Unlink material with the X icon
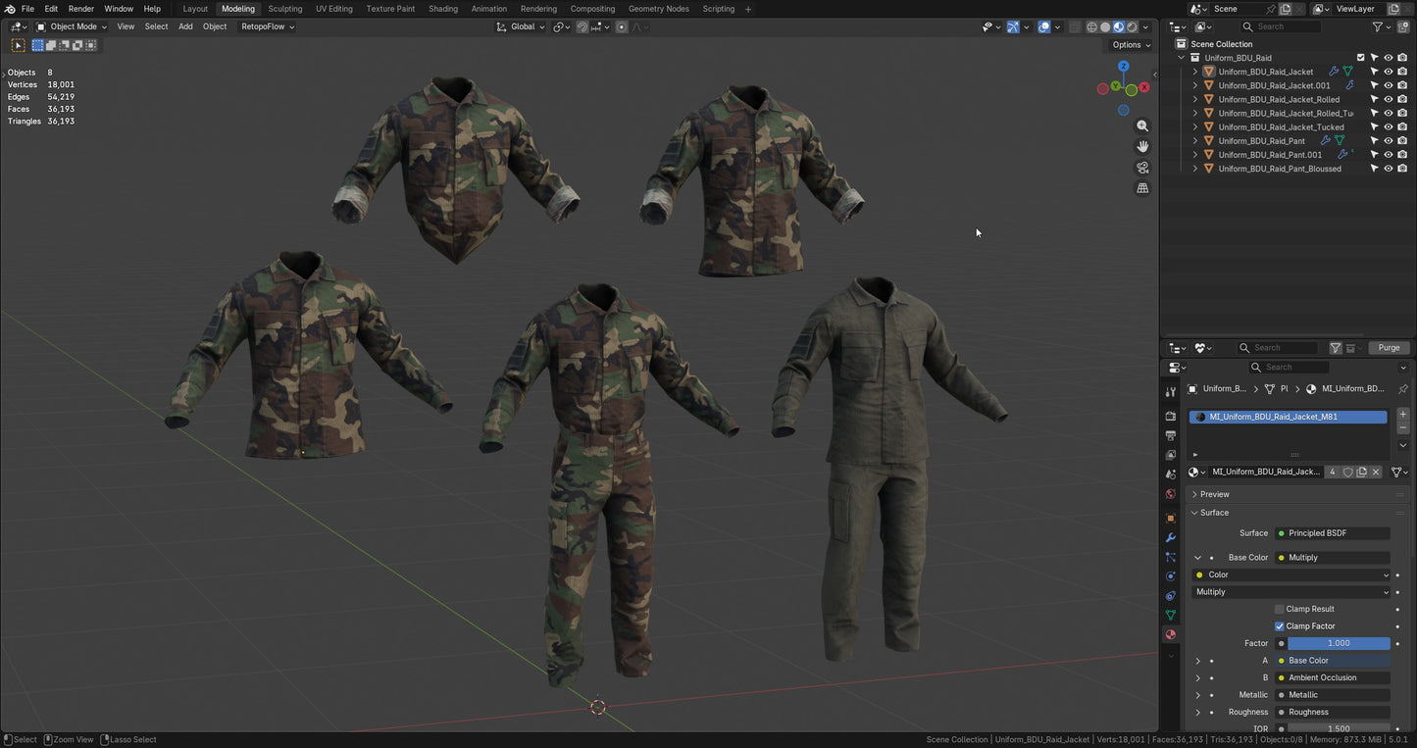Screen dimensions: 1417x748 point(1376,473)
